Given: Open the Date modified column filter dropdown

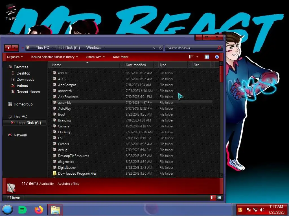Looking at the screenshot, I should (156, 65).
